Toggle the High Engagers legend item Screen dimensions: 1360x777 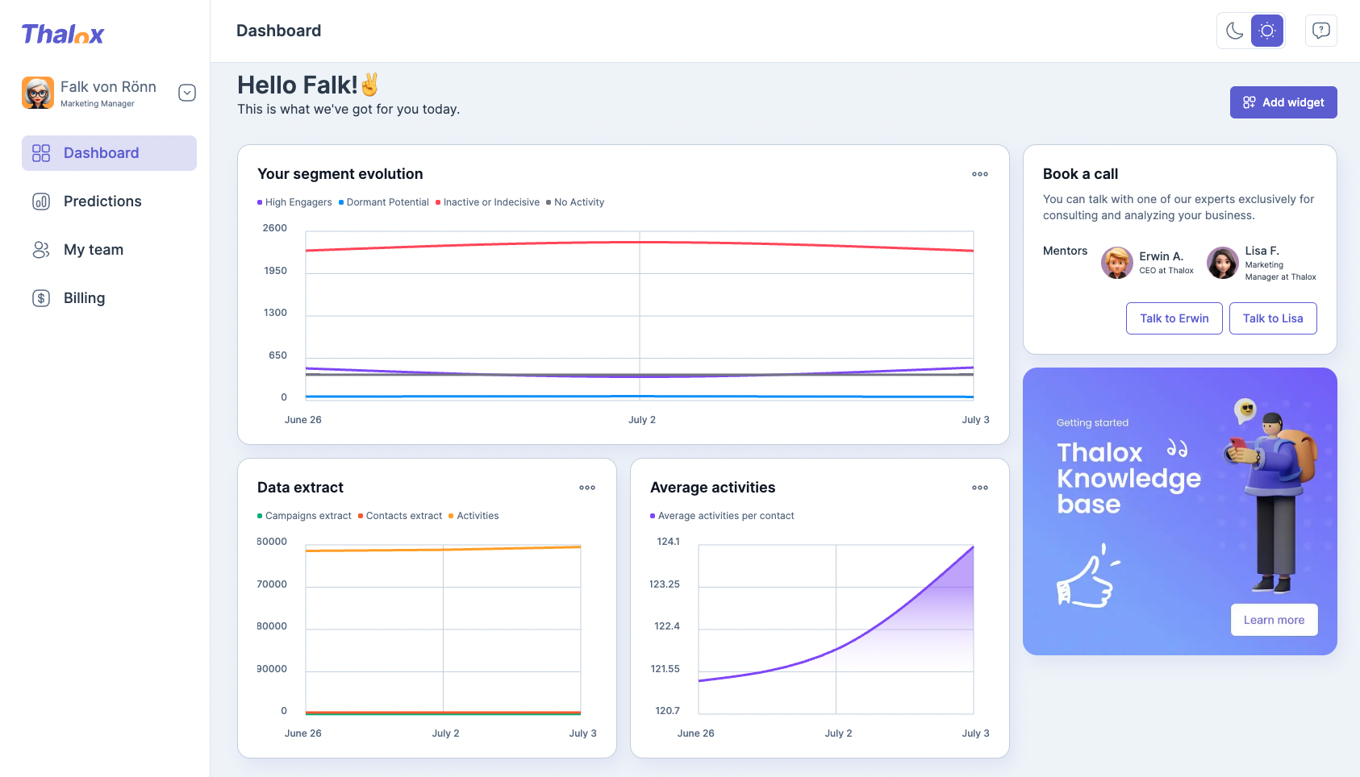[x=294, y=202]
